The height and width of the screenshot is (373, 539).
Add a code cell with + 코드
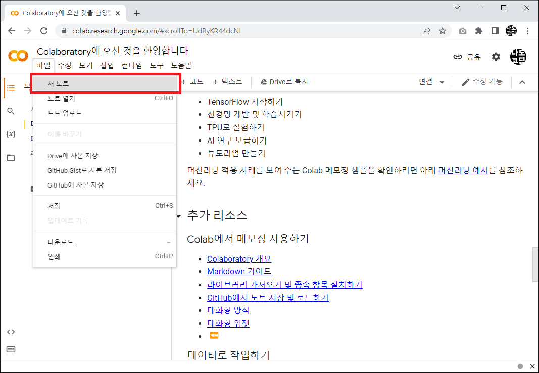192,82
